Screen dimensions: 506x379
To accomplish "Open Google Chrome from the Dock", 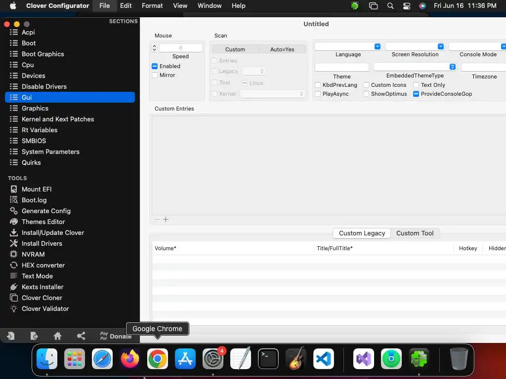I will point(158,359).
